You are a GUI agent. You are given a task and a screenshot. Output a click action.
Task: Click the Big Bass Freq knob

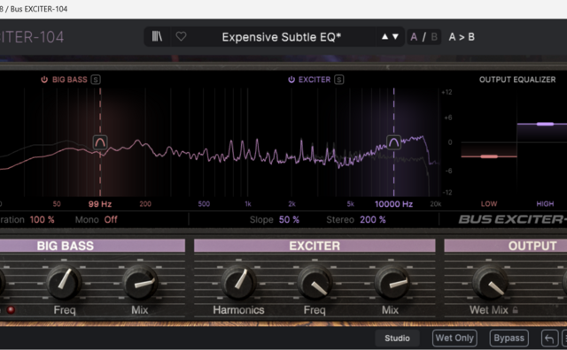click(x=64, y=282)
